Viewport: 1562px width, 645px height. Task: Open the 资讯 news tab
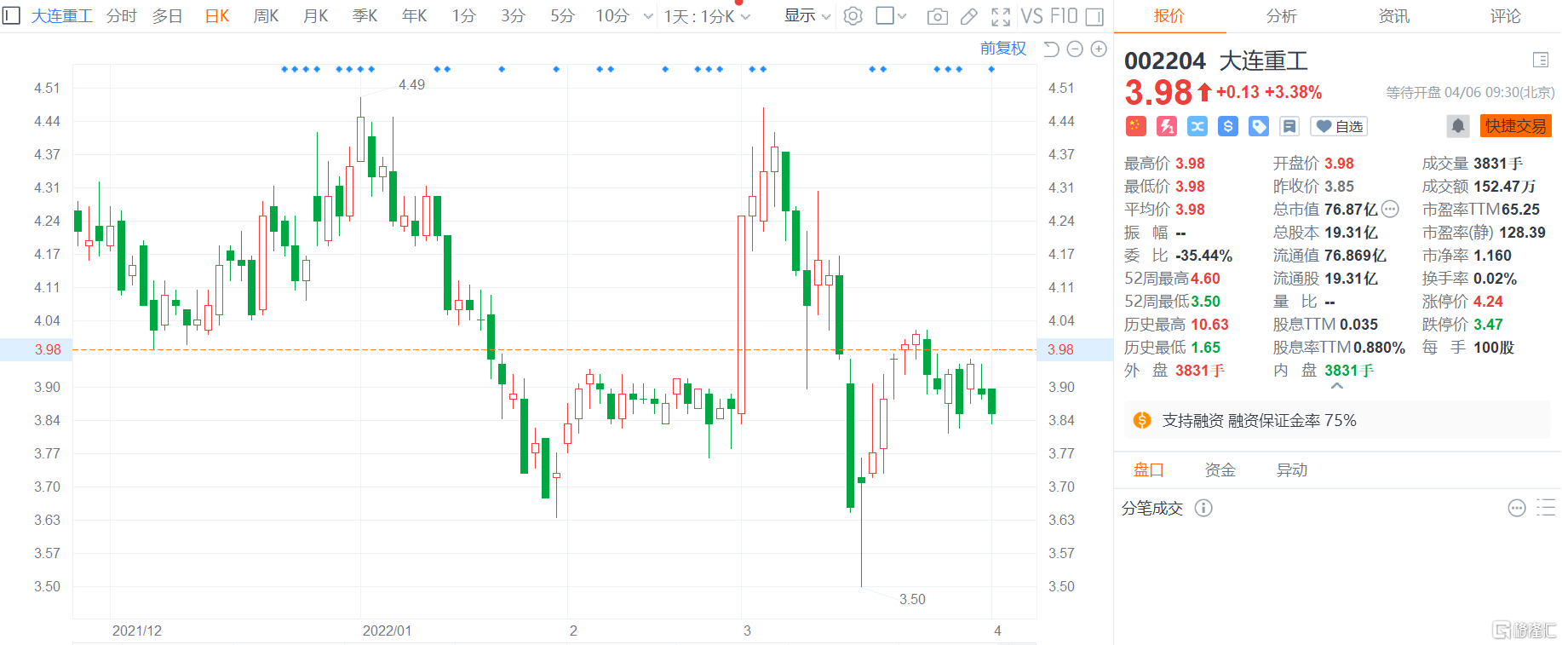click(x=1394, y=16)
